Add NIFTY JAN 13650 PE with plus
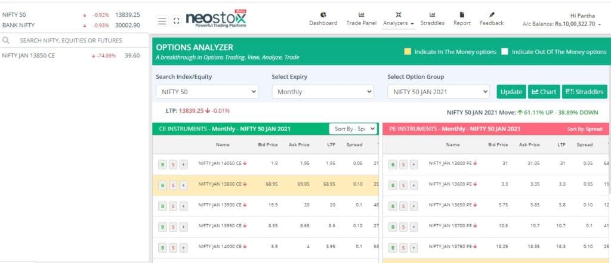The image size is (611, 263). (414, 206)
